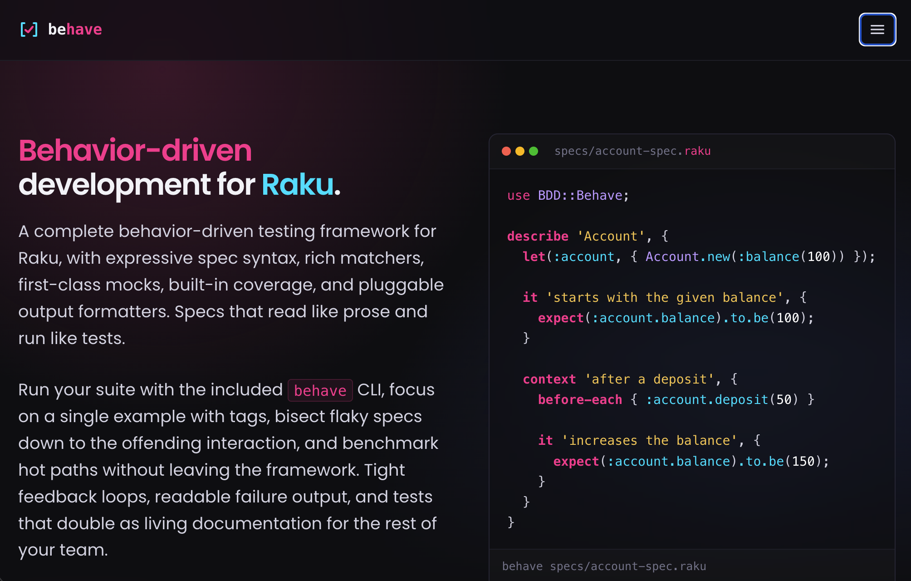
Task: Click 'starts with the given balance' line
Action: [665, 298]
